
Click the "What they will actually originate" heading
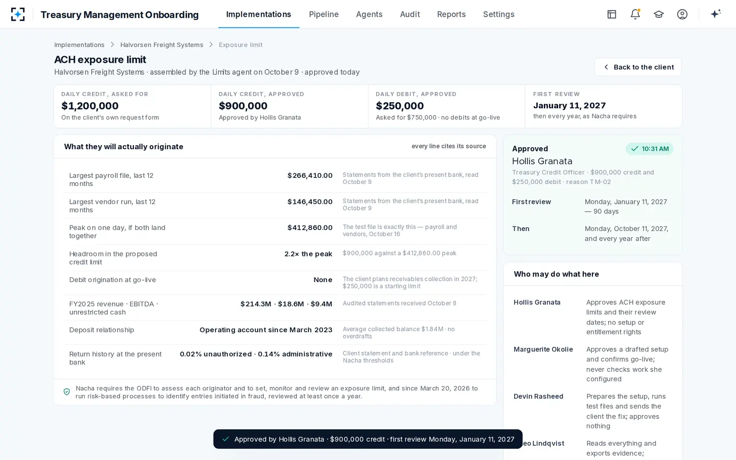[124, 146]
